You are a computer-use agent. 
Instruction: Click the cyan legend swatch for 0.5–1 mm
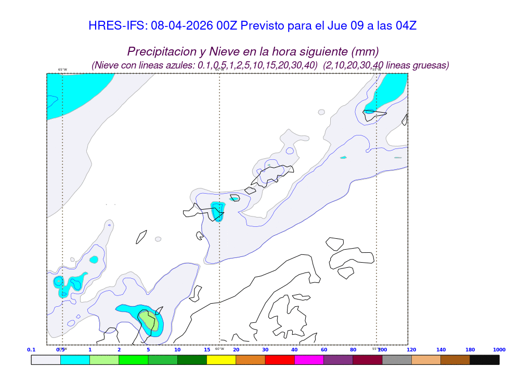click(x=75, y=359)
